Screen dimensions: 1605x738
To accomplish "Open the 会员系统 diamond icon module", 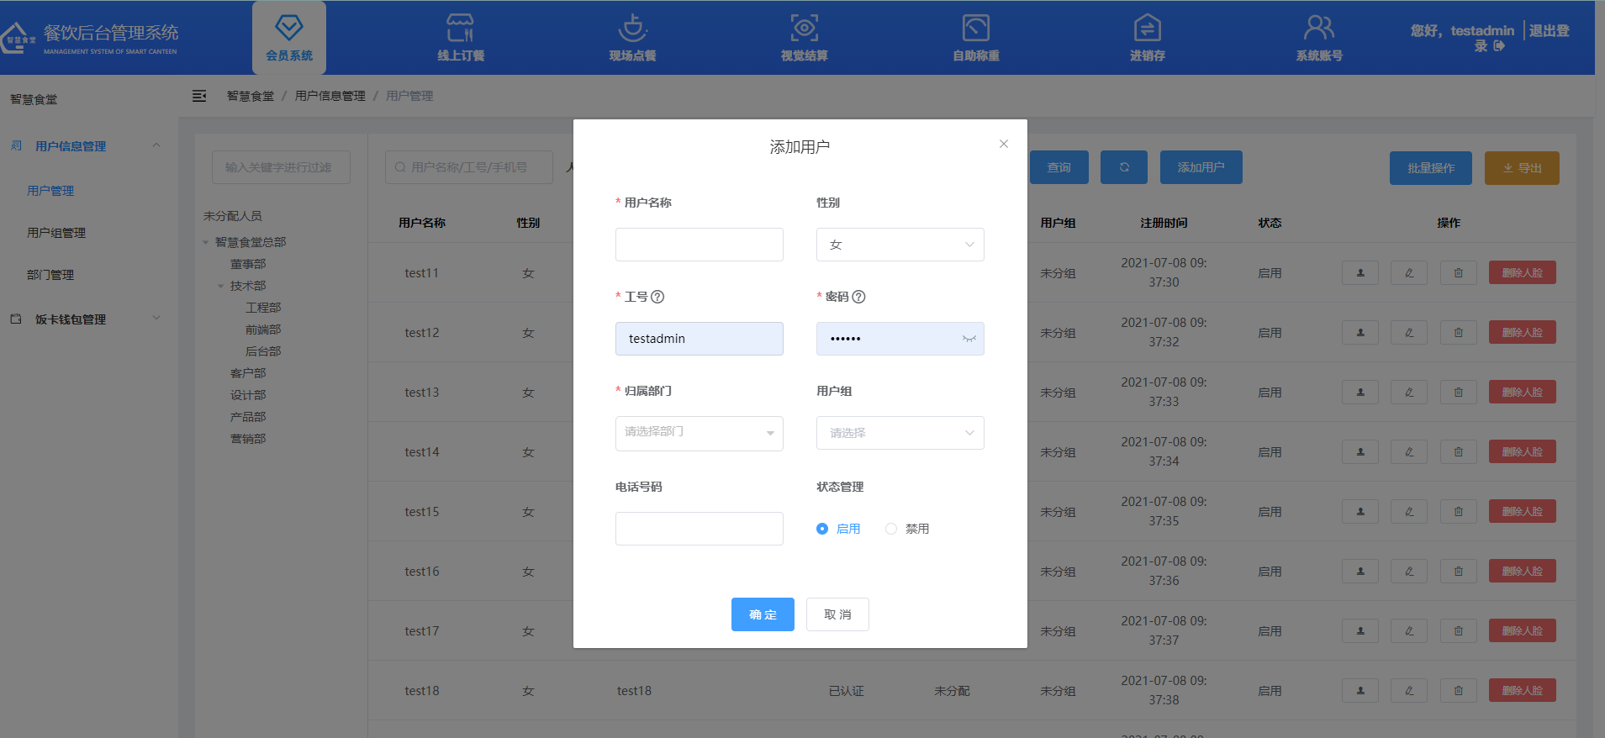I will coord(288,37).
